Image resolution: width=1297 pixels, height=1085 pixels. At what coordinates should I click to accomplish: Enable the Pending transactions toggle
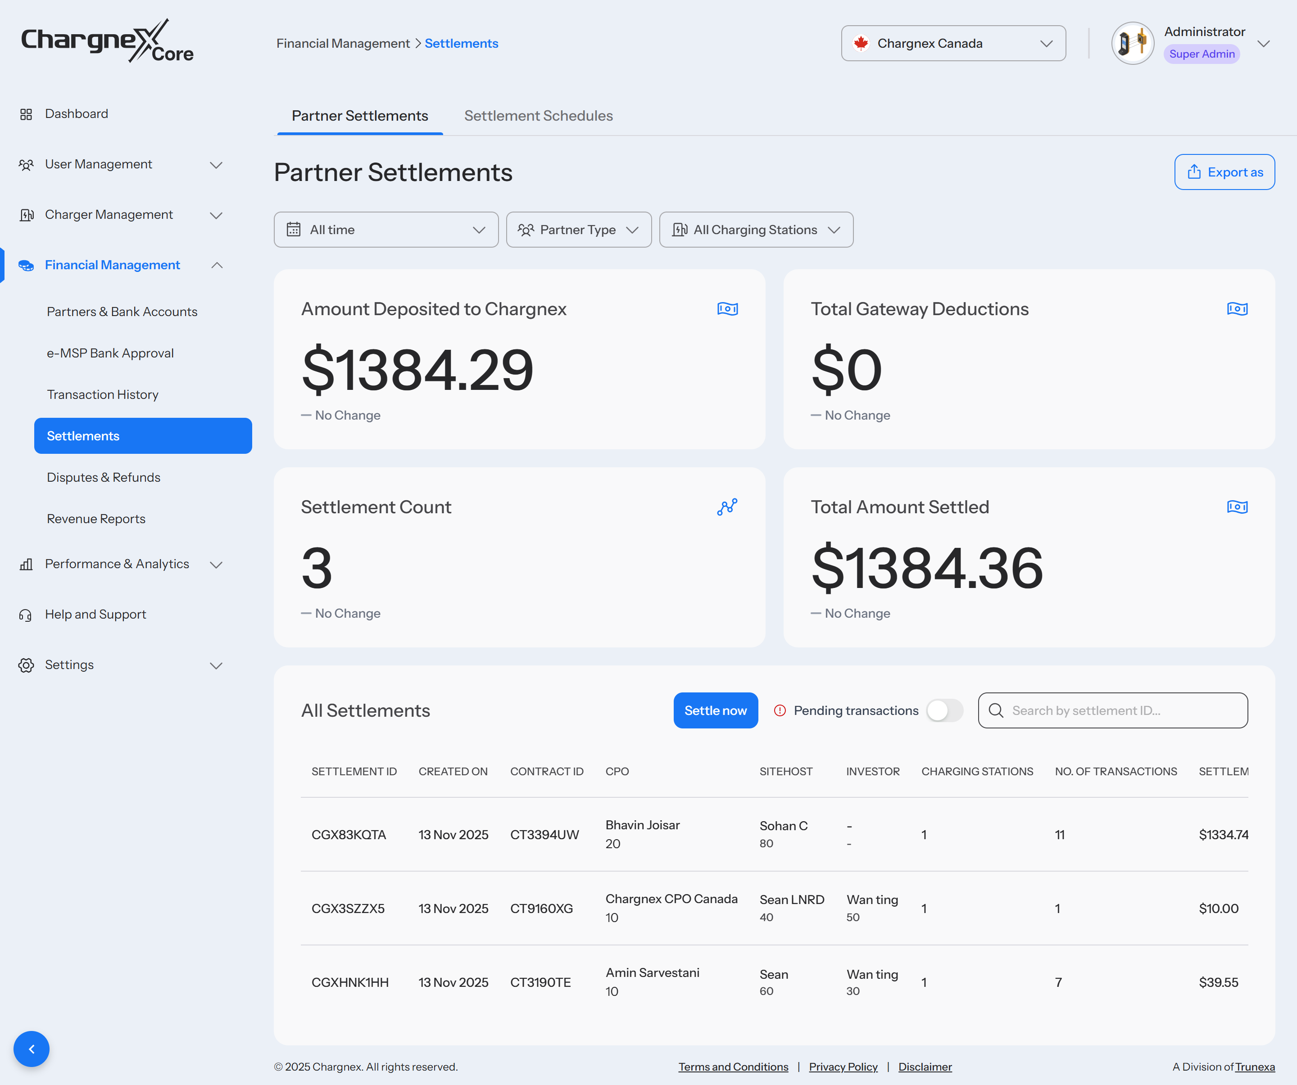click(x=944, y=711)
